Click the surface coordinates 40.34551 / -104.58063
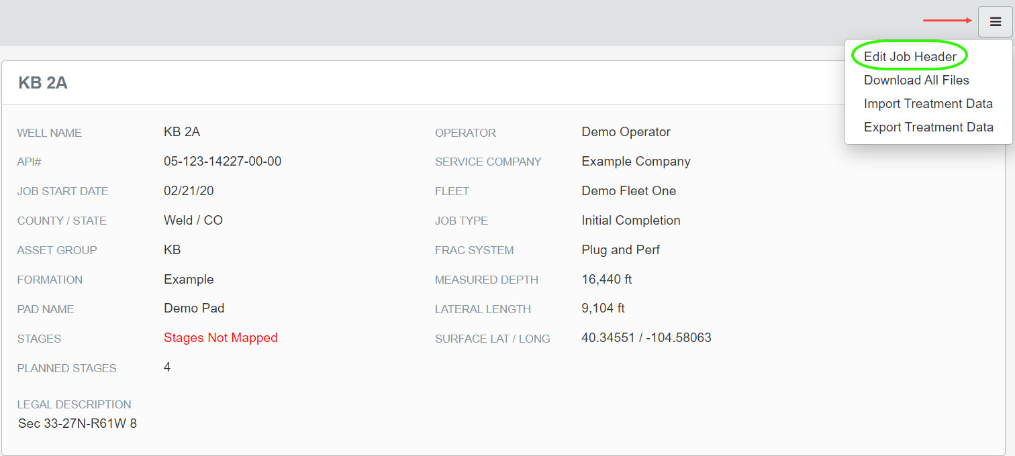Image resolution: width=1015 pixels, height=456 pixels. click(646, 338)
